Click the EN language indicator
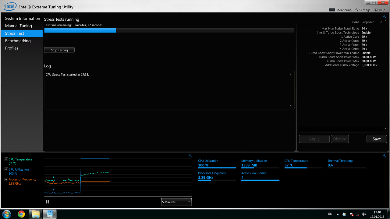390x219 pixels. (330, 214)
